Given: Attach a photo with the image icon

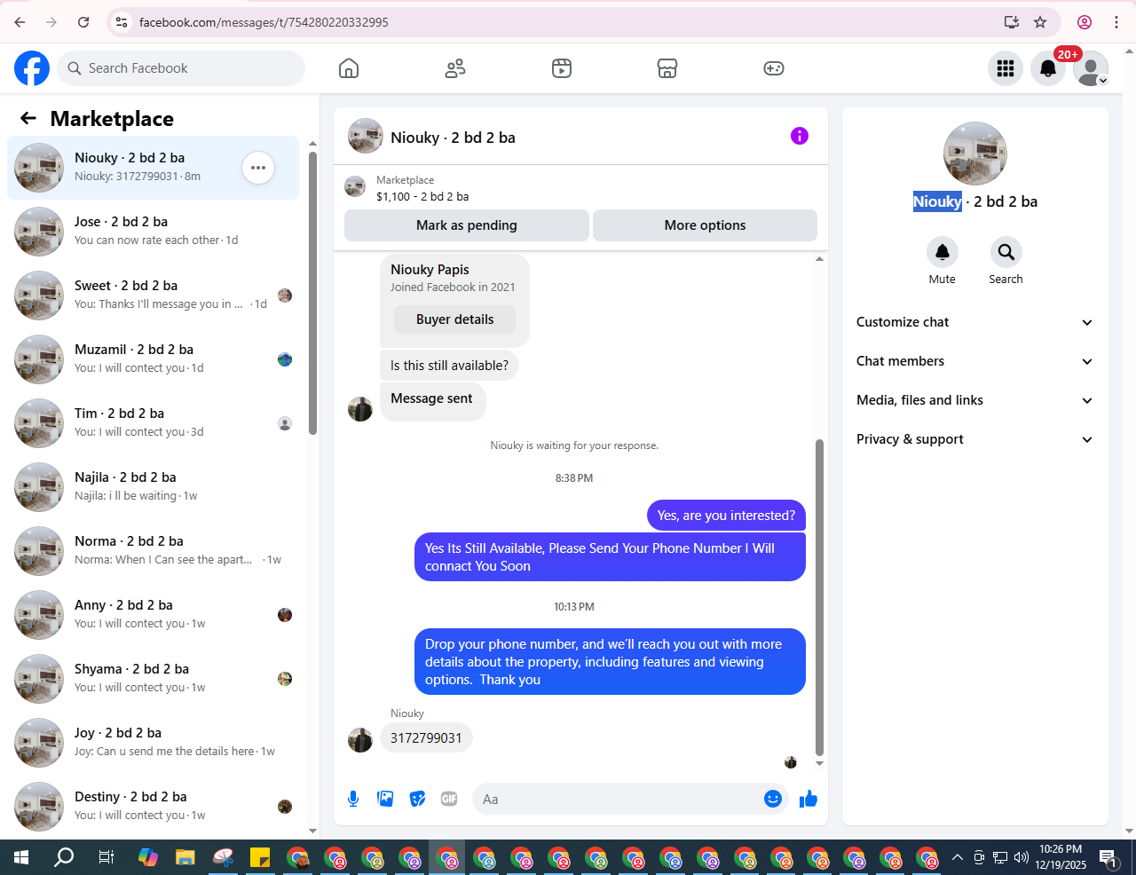Looking at the screenshot, I should click(385, 799).
